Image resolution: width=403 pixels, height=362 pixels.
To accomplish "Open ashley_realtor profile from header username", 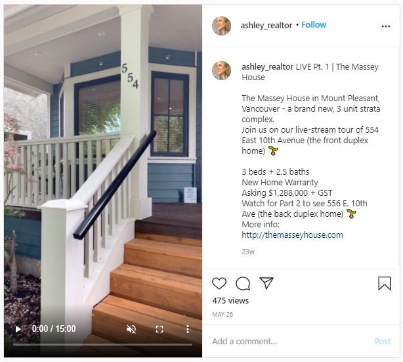I will click(266, 25).
